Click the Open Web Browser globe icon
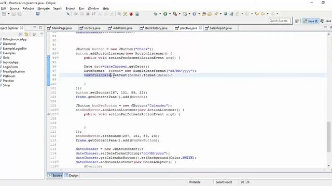This screenshot has width=332, height=186. tap(226, 14)
